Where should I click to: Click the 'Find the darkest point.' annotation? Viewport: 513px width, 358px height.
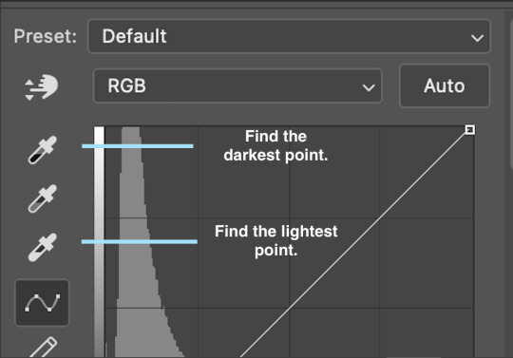click(x=275, y=145)
